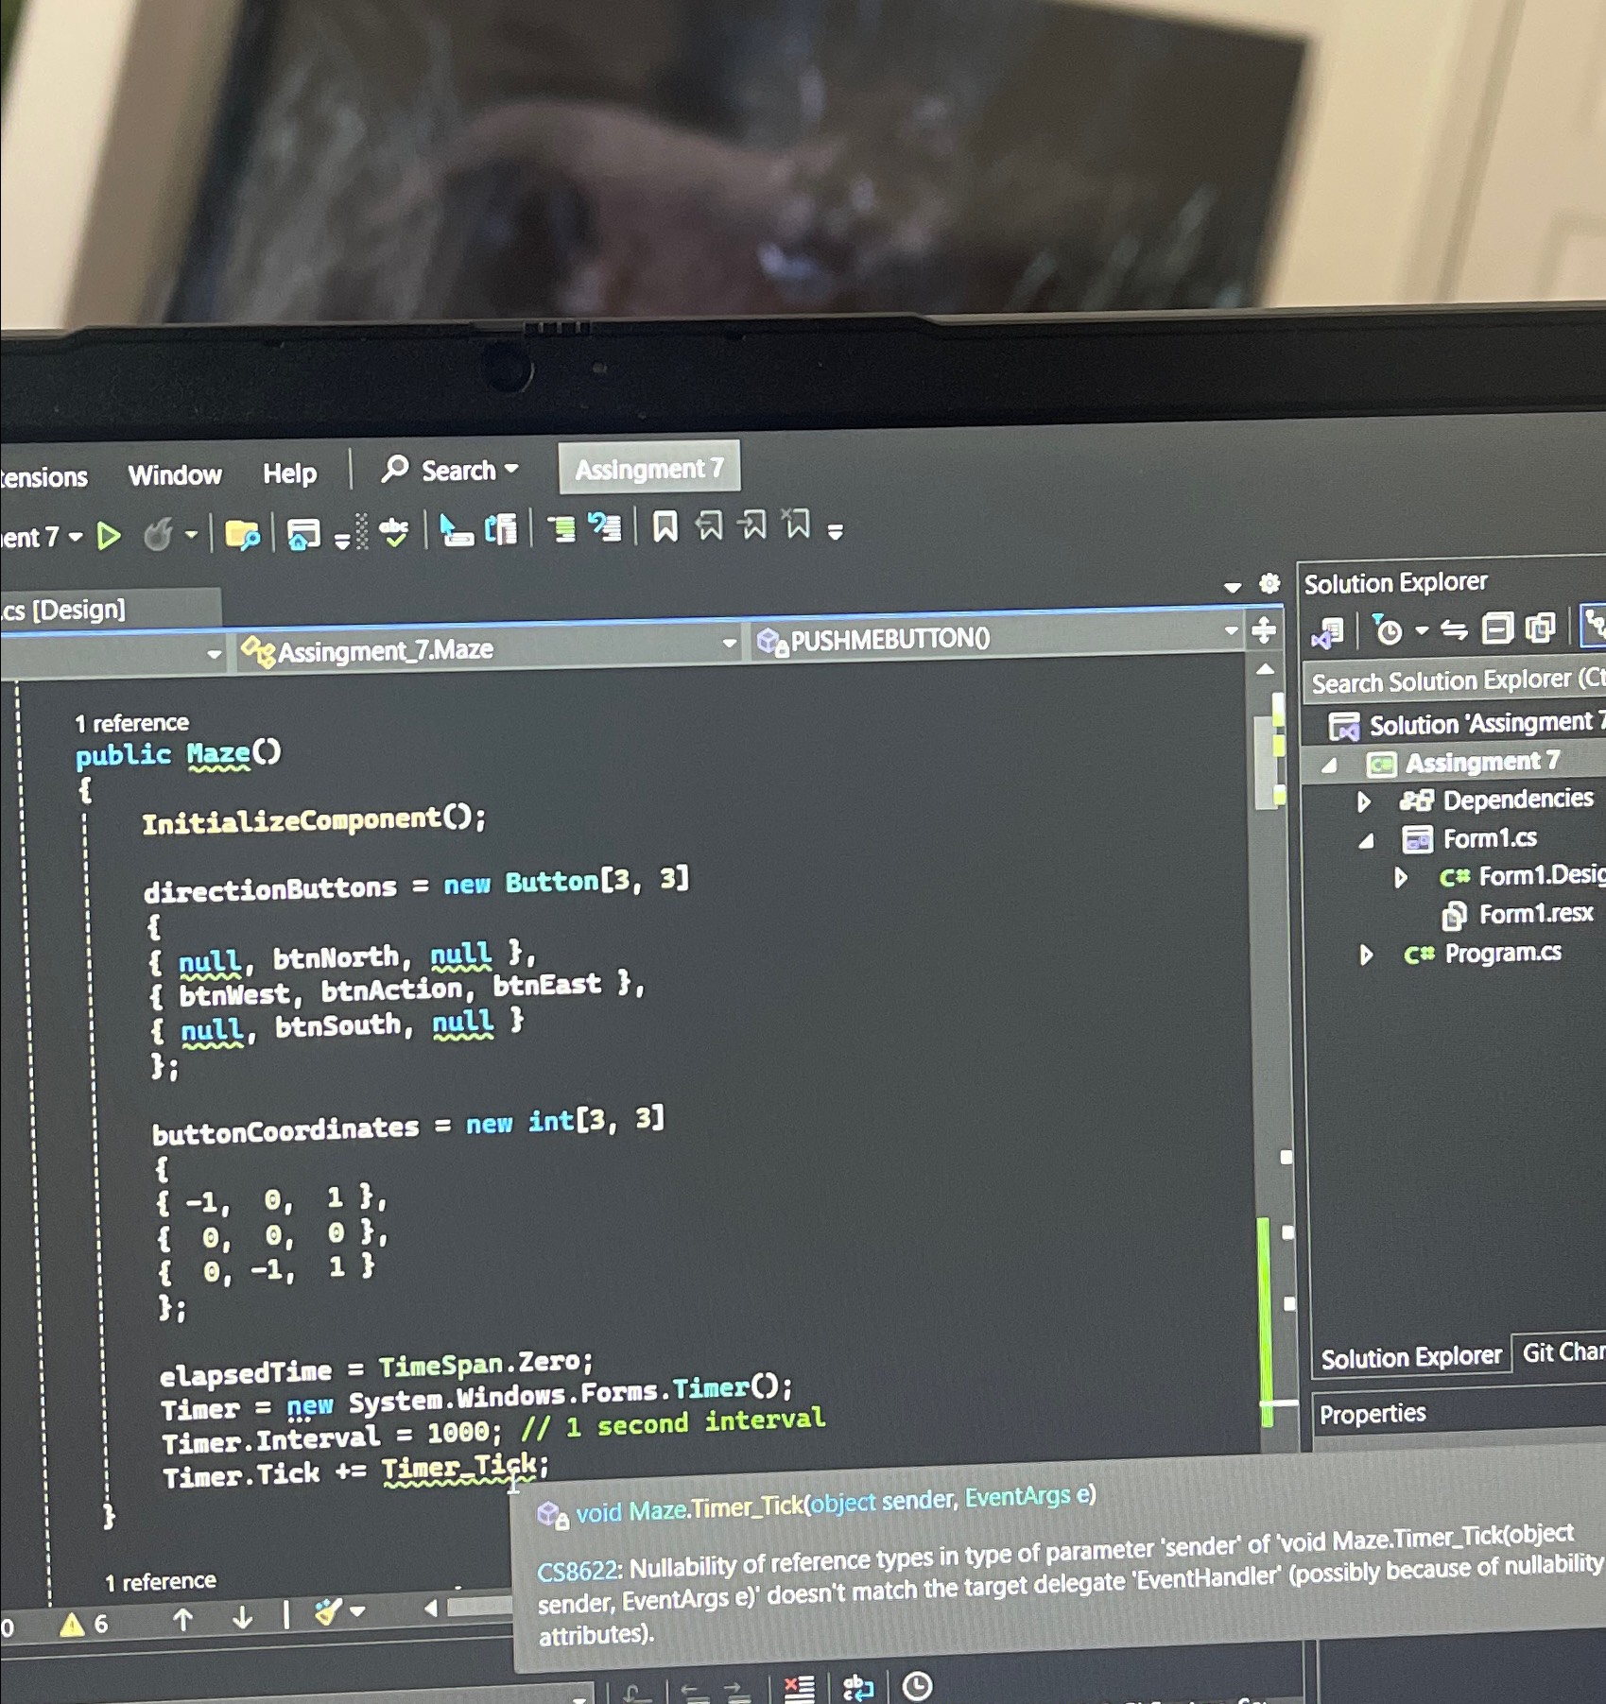Click in Search Solution Explorer field

[1458, 680]
